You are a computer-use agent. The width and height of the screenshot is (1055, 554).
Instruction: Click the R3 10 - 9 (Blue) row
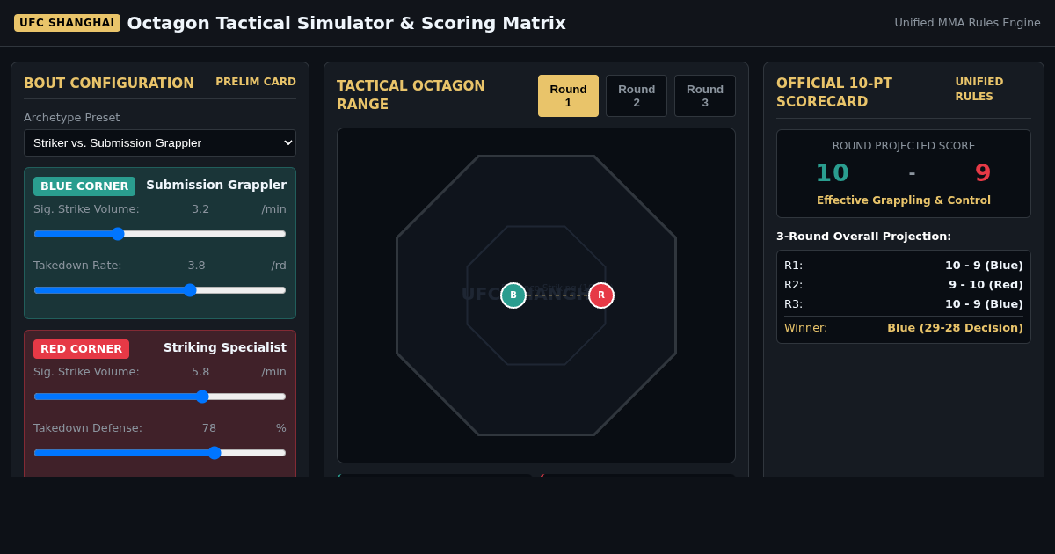click(x=904, y=304)
